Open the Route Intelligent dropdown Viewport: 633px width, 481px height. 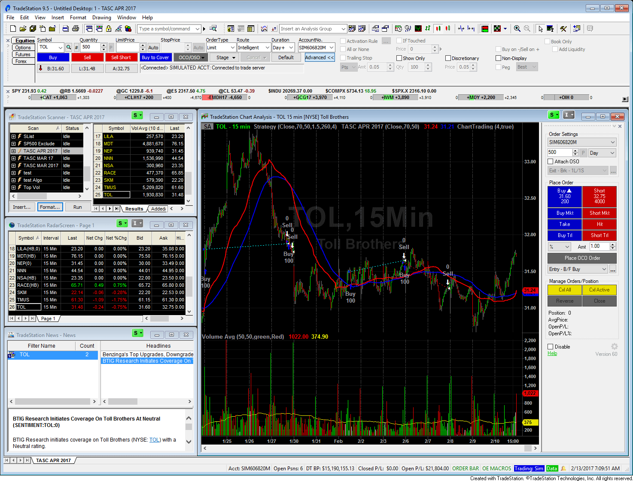click(253, 48)
